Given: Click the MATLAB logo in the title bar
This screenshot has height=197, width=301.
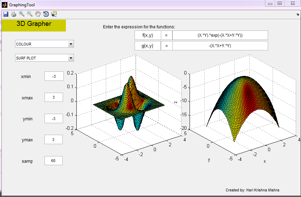Looking at the screenshot, I should pos(5,5).
